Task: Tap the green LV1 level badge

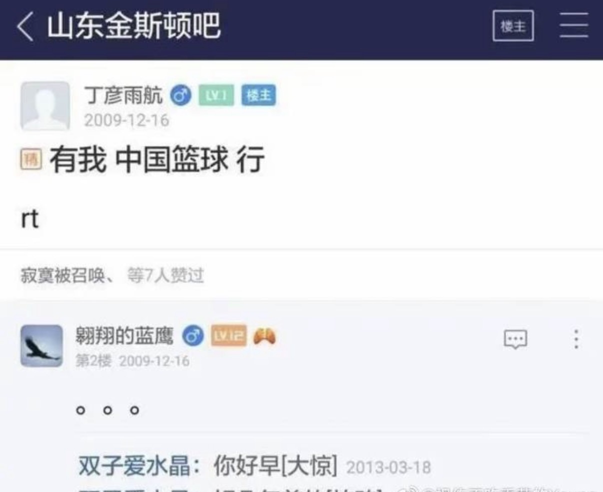Action: click(x=216, y=95)
